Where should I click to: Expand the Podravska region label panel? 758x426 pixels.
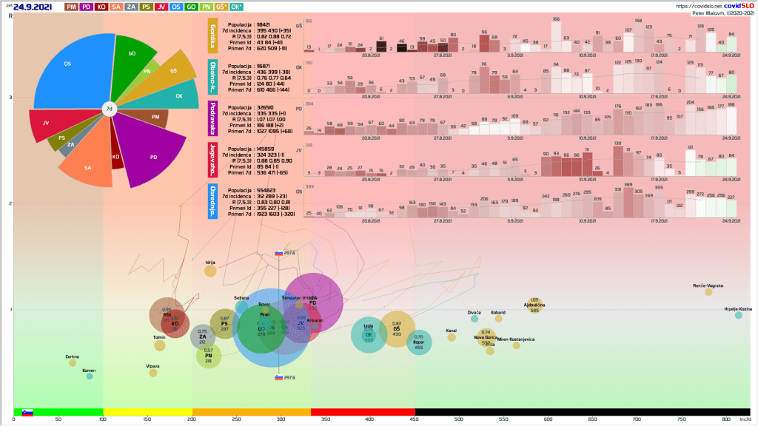[213, 121]
